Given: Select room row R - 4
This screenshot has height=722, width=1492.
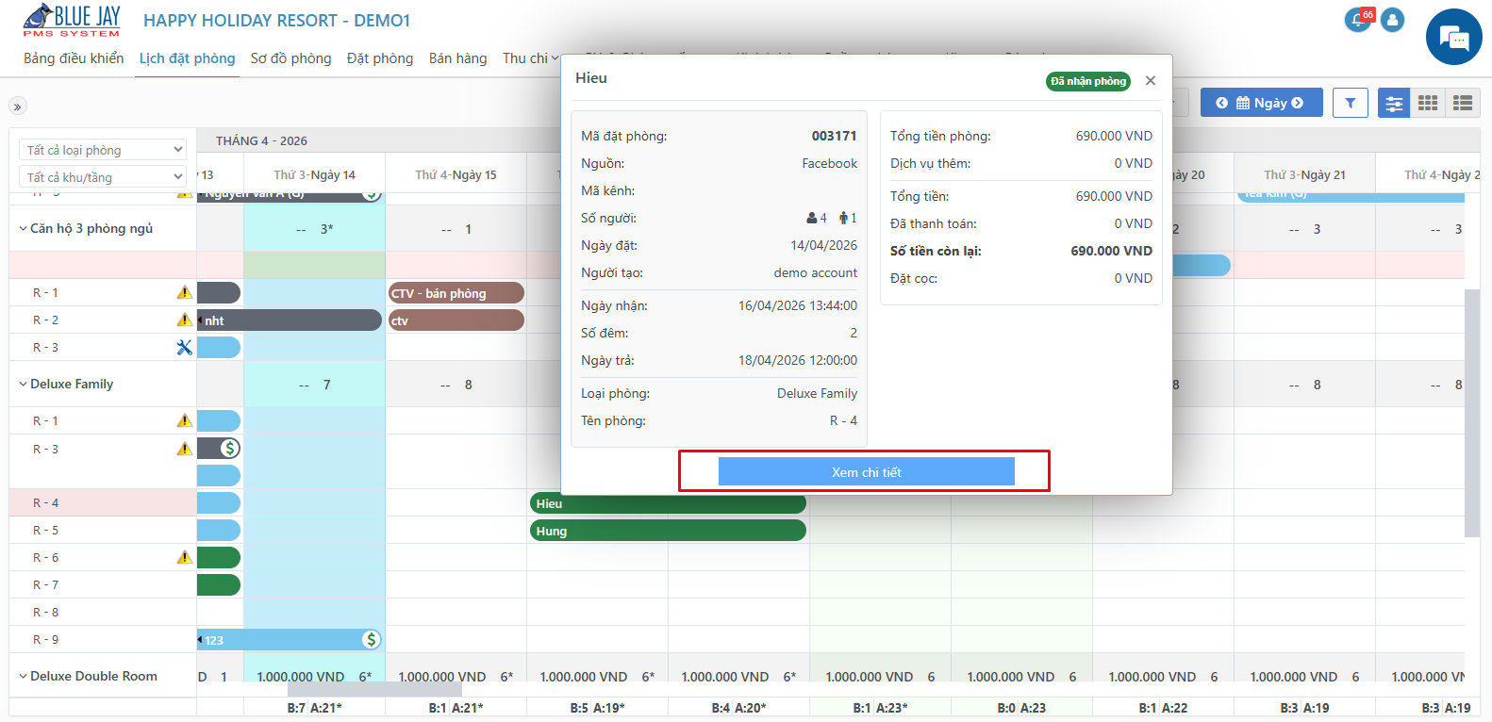Looking at the screenshot, I should [x=102, y=502].
